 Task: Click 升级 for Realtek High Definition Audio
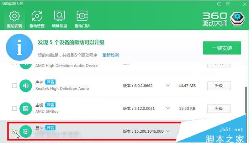(x=219, y=86)
